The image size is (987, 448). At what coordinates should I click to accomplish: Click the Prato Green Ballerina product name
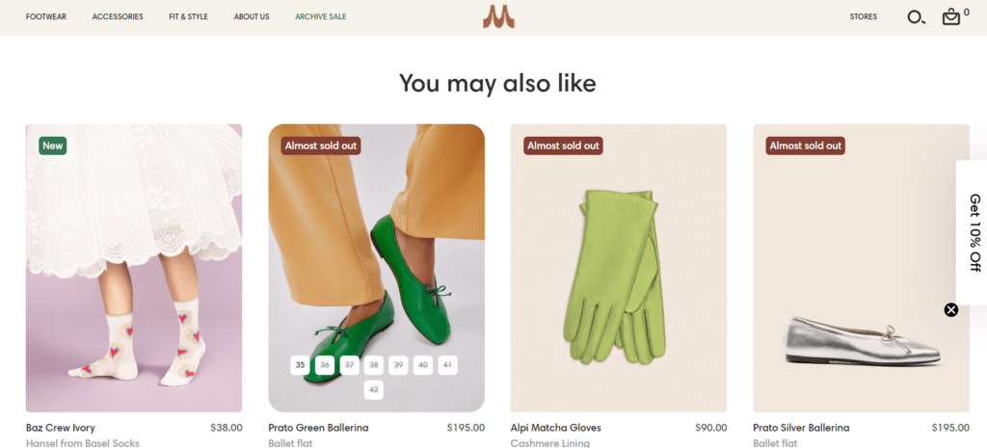318,428
